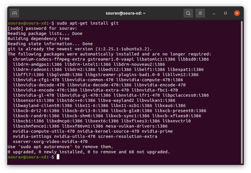Close the terminal with orange X
This screenshot has width=251, height=173.
237,13
